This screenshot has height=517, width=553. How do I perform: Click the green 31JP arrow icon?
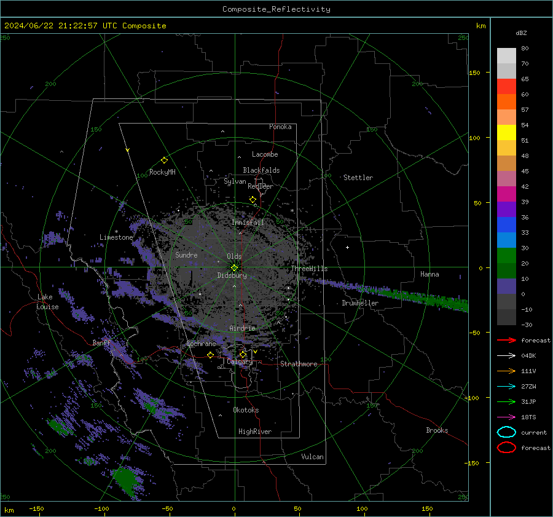pyautogui.click(x=506, y=401)
